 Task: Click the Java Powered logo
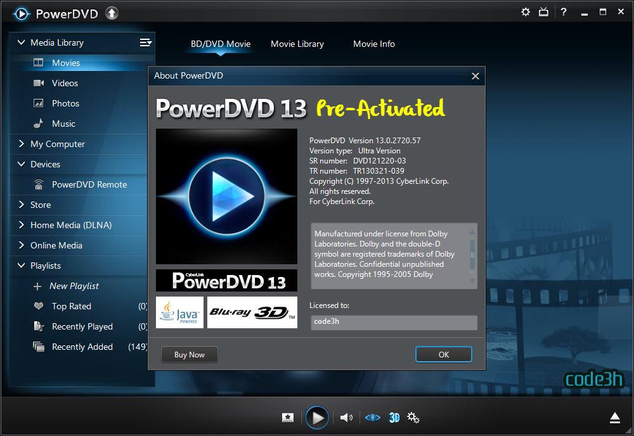(x=179, y=312)
